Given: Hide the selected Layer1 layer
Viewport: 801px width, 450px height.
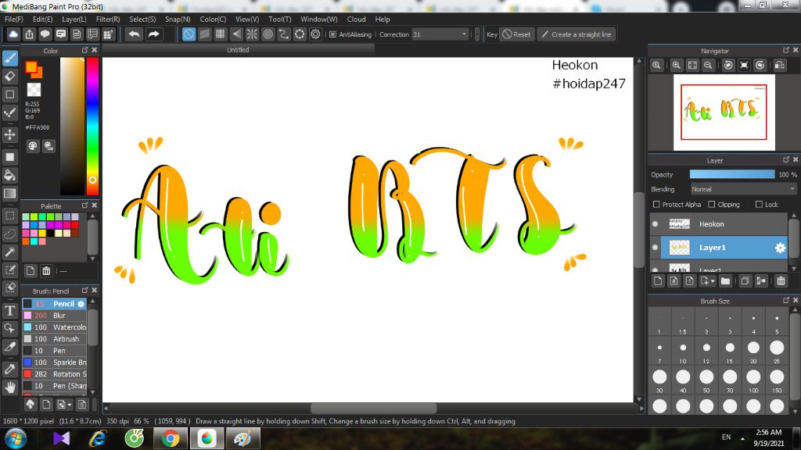Looking at the screenshot, I should (655, 248).
